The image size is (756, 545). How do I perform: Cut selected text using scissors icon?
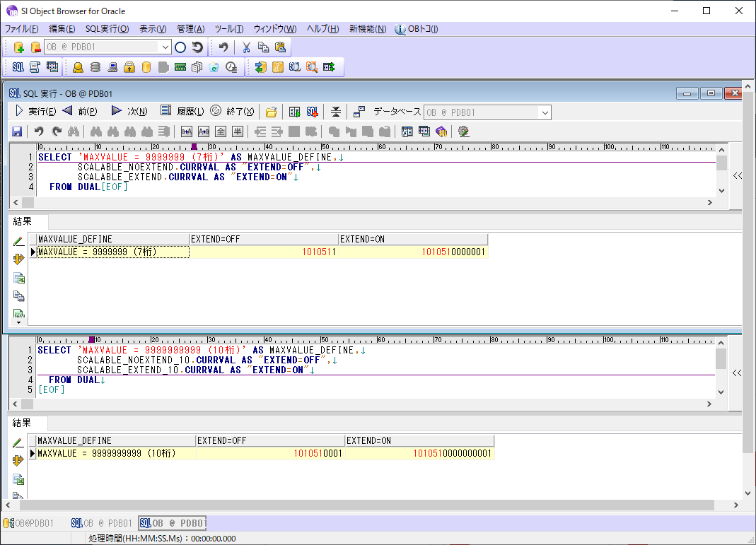[245, 47]
